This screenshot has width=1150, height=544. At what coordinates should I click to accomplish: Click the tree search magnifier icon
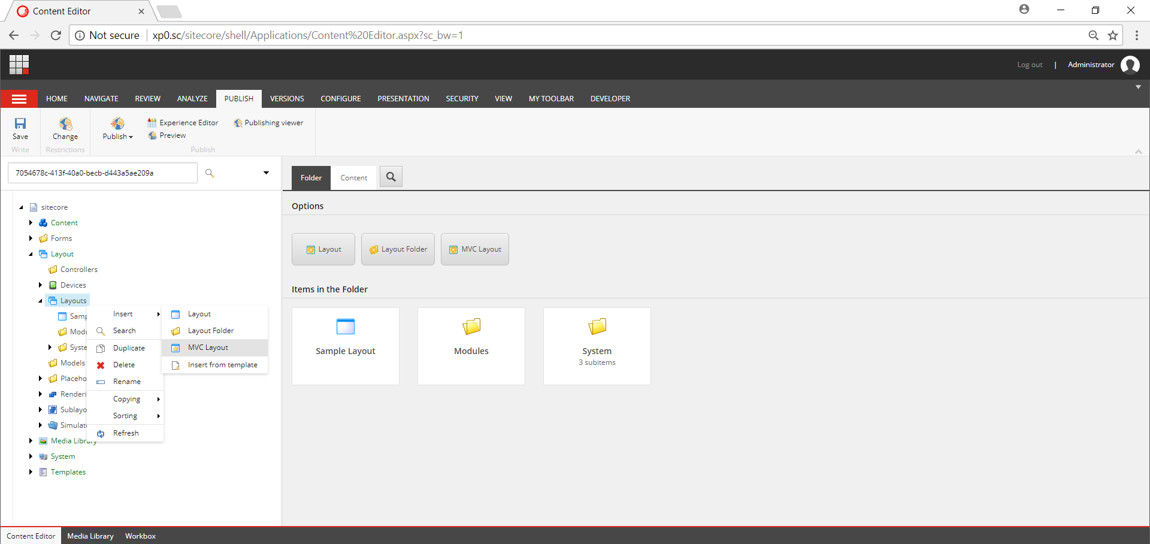pyautogui.click(x=210, y=173)
